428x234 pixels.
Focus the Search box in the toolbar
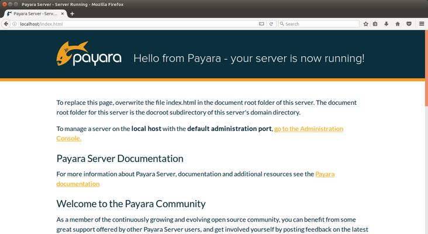pyautogui.click(x=319, y=24)
